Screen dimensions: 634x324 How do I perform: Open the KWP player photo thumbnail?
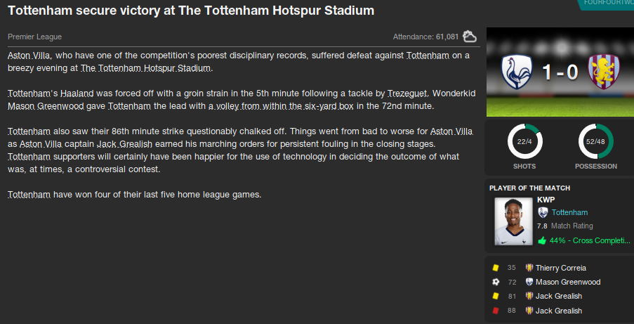tap(513, 221)
